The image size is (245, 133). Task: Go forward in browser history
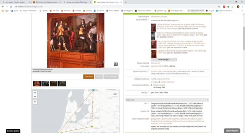coord(7,6)
